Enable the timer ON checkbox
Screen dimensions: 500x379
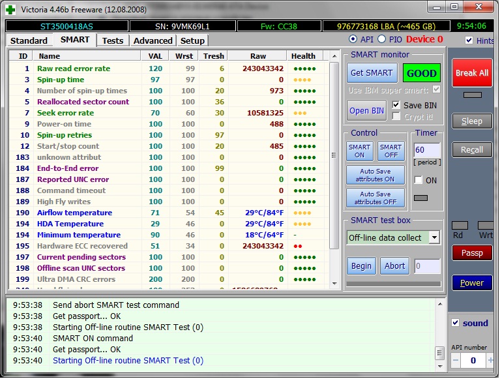click(x=419, y=180)
